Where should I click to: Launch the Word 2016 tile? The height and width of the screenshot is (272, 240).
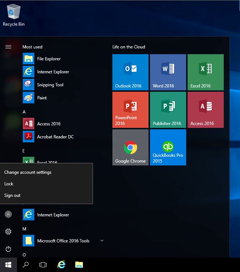point(168,72)
